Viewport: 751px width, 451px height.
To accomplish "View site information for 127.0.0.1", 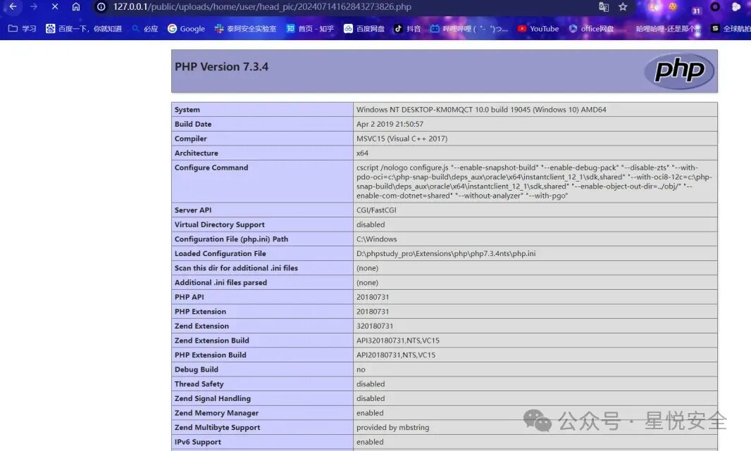I will 101,7.
